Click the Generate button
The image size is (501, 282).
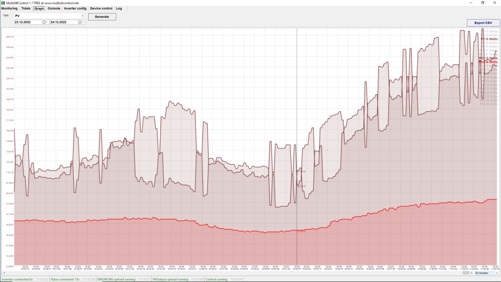tap(102, 17)
